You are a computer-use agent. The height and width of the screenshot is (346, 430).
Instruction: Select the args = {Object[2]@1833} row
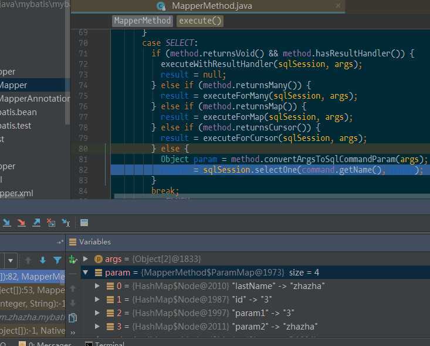click(255, 259)
